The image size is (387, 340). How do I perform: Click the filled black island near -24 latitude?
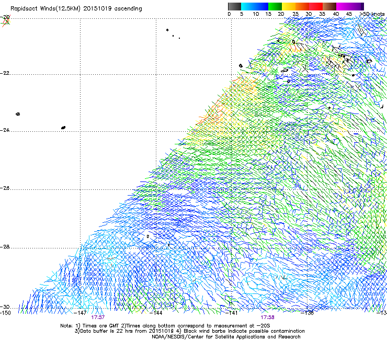click(x=63, y=128)
